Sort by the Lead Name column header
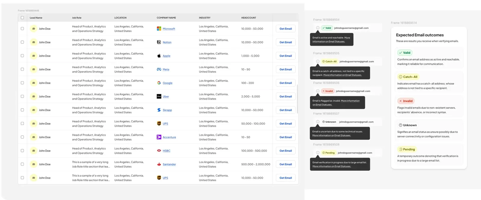This screenshot has width=481, height=200. point(36,18)
